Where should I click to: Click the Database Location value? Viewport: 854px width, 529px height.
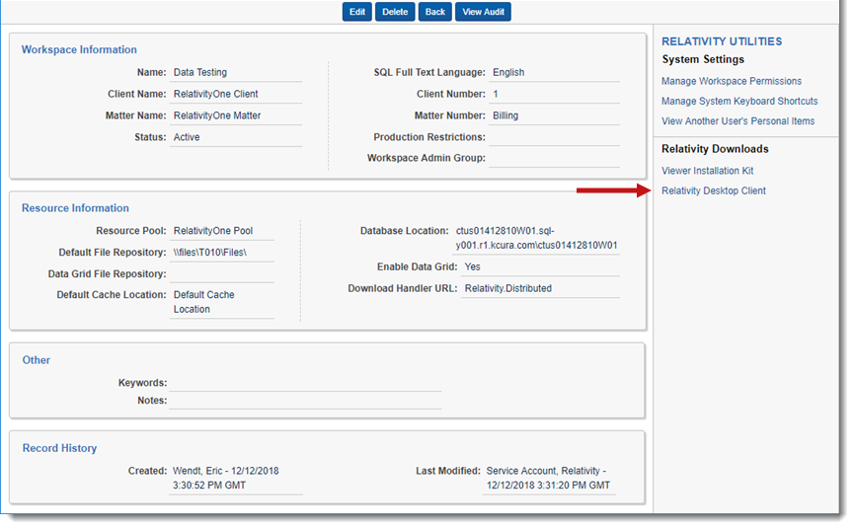click(x=536, y=237)
